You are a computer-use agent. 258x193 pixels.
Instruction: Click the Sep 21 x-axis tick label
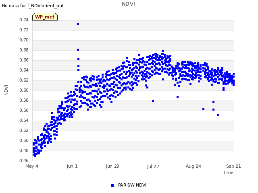point(233,166)
